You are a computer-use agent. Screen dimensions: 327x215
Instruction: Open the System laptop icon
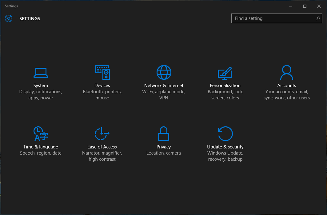click(x=41, y=73)
